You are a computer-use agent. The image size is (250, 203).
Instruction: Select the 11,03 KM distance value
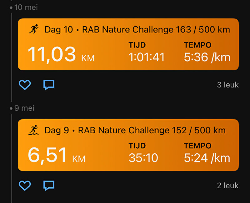tap(61, 54)
